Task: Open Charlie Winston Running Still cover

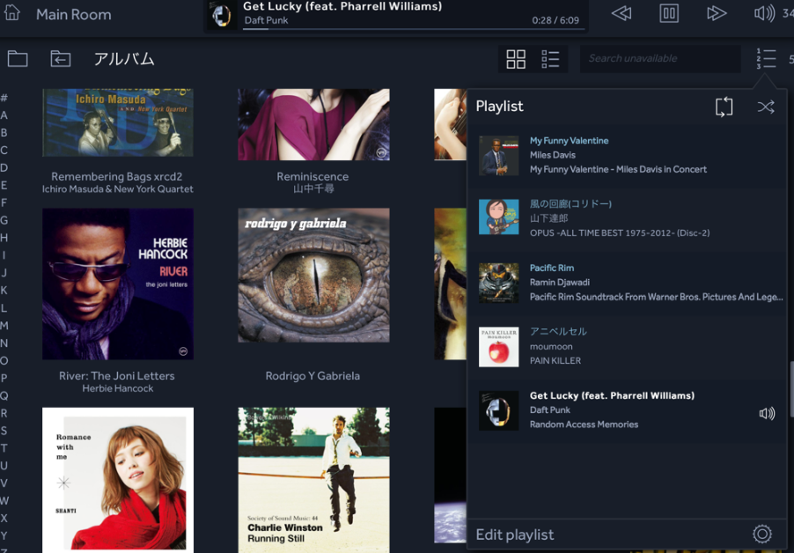Action: [313, 480]
